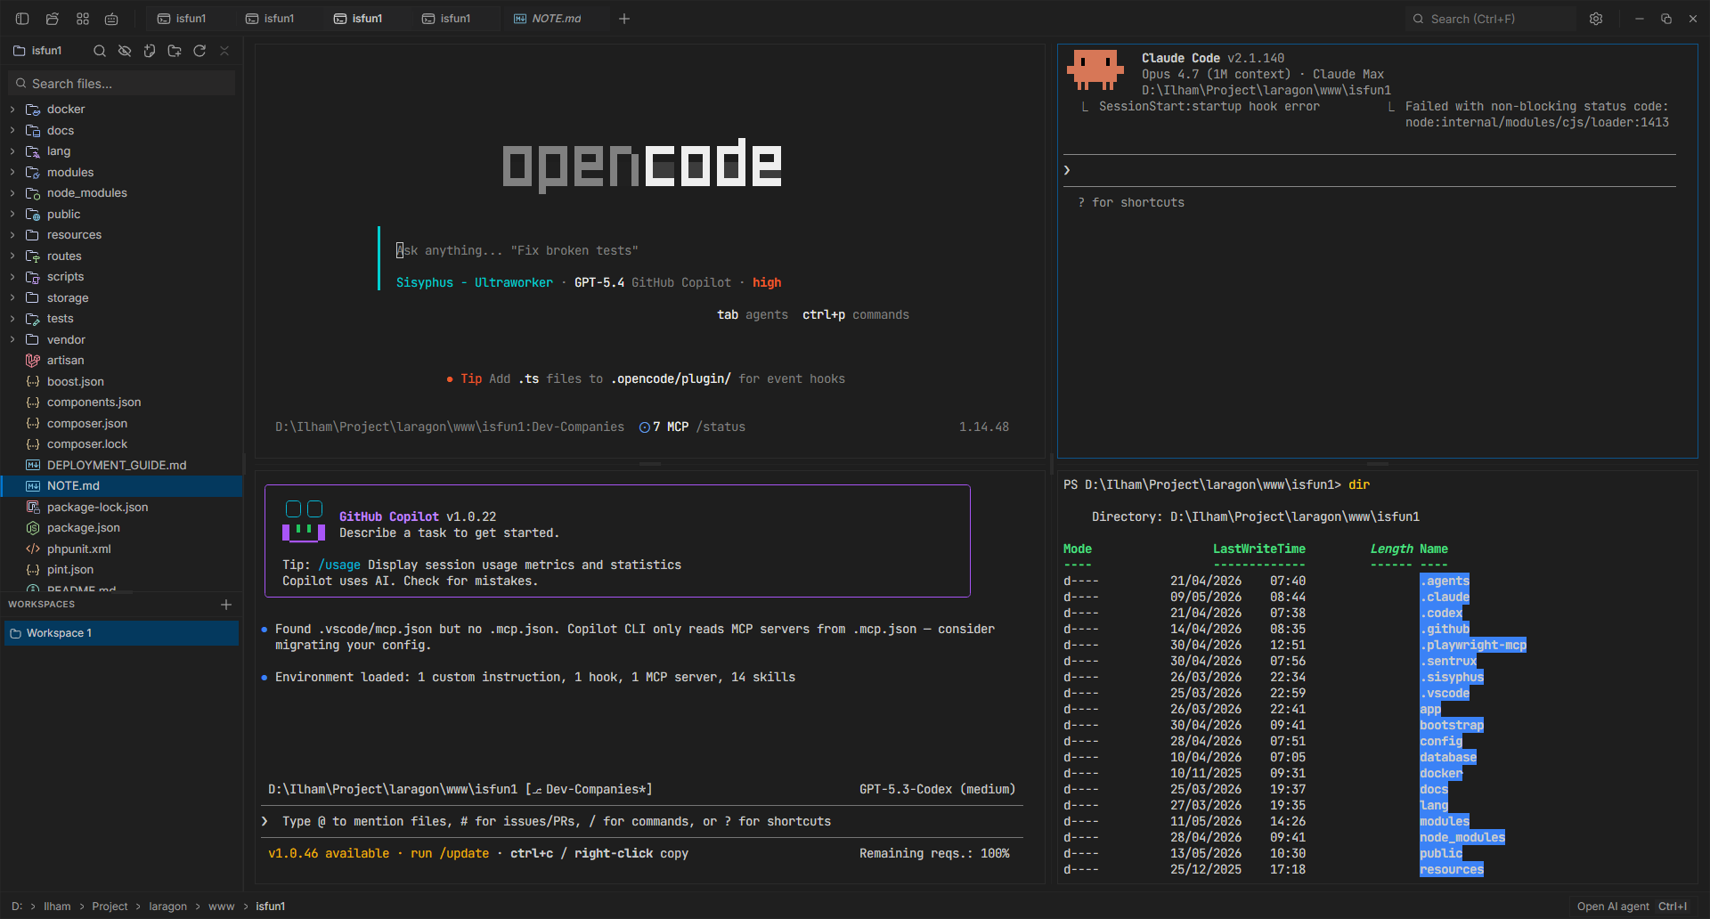Click the WORKSPACES section header
Image resolution: width=1710 pixels, height=919 pixels.
[42, 605]
